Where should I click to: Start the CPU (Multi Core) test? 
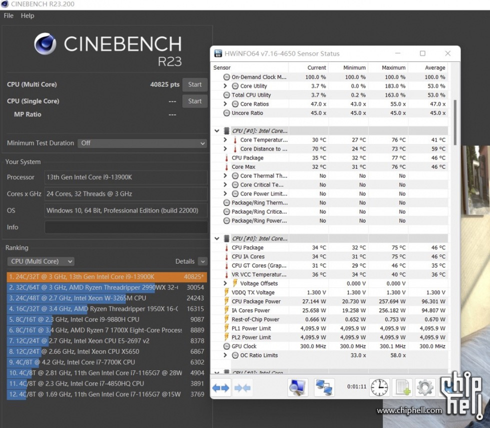click(x=194, y=84)
